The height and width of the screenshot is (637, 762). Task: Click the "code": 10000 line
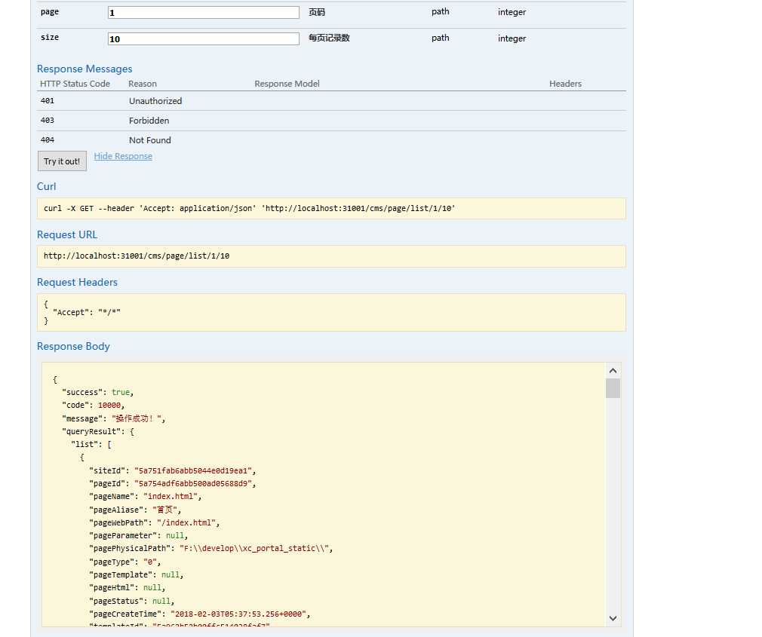click(x=94, y=406)
